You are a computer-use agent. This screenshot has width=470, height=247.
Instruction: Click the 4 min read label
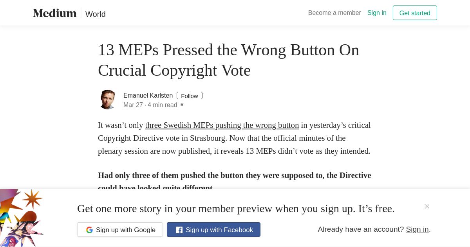[x=163, y=105]
